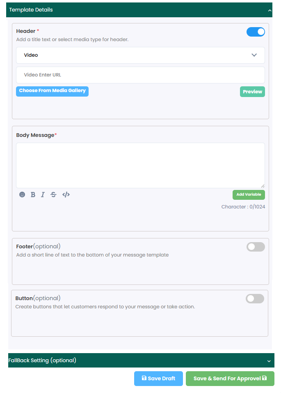281x393 pixels.
Task: Click the FallBack Setting (optional) header bar
Action: tap(141, 361)
